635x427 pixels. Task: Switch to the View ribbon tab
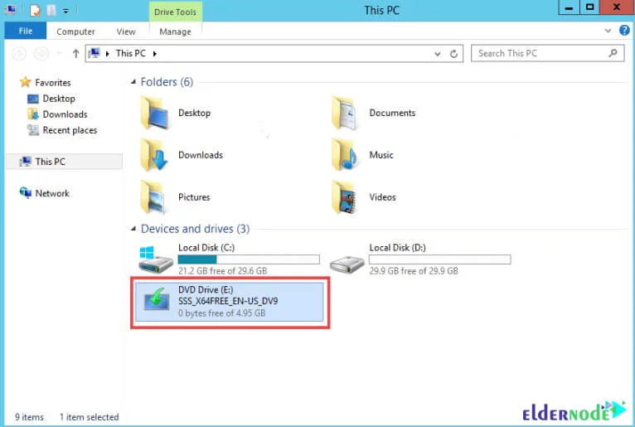tap(126, 32)
